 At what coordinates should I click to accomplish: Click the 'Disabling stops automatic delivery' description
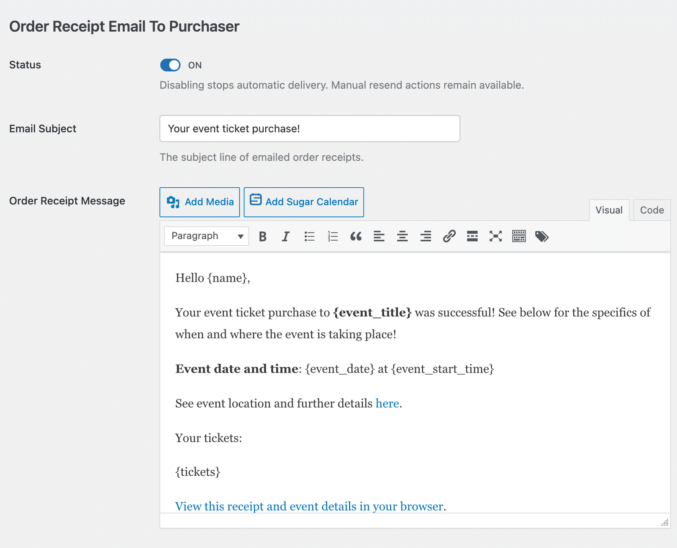pyautogui.click(x=342, y=85)
